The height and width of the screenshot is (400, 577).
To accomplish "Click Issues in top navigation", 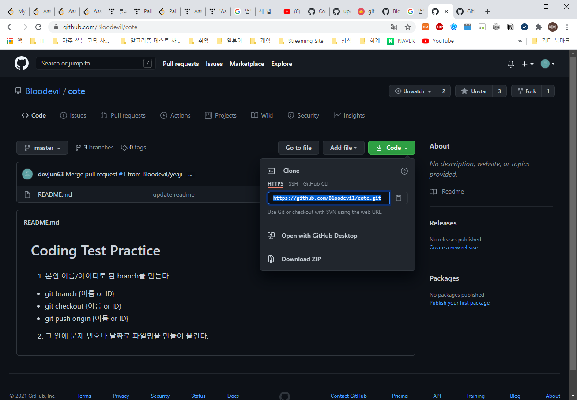I will click(214, 64).
